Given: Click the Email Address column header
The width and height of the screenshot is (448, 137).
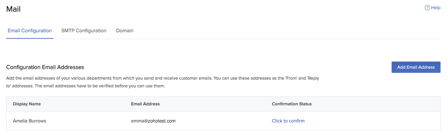Looking at the screenshot, I should 145,104.
